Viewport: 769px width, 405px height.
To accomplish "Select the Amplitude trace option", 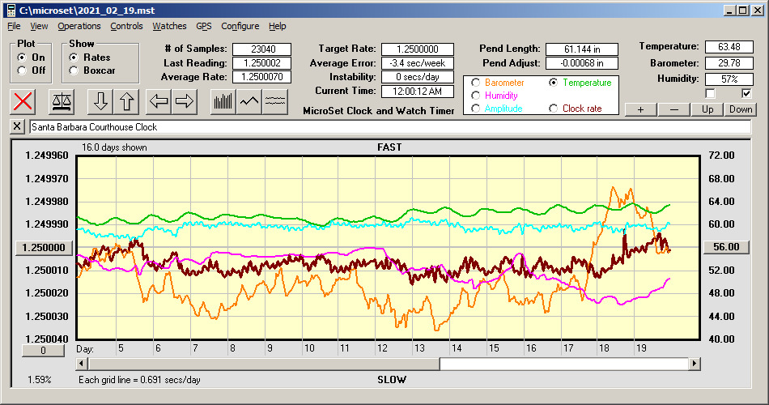I will pos(475,109).
